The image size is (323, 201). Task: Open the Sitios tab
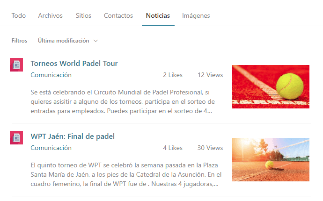83,15
